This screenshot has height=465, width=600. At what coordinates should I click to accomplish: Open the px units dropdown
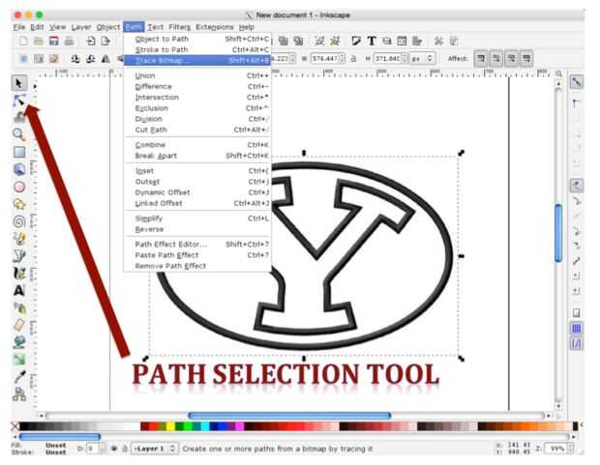tap(423, 59)
